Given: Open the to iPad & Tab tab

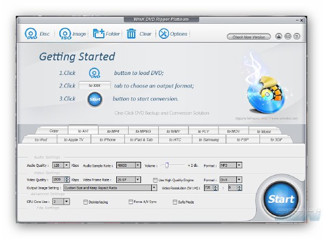Looking at the screenshot, I should point(141,140).
